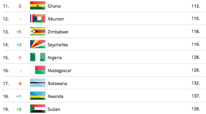206x114 pixels.
Task: Click the Botswana country name
Action: pyautogui.click(x=57, y=84)
